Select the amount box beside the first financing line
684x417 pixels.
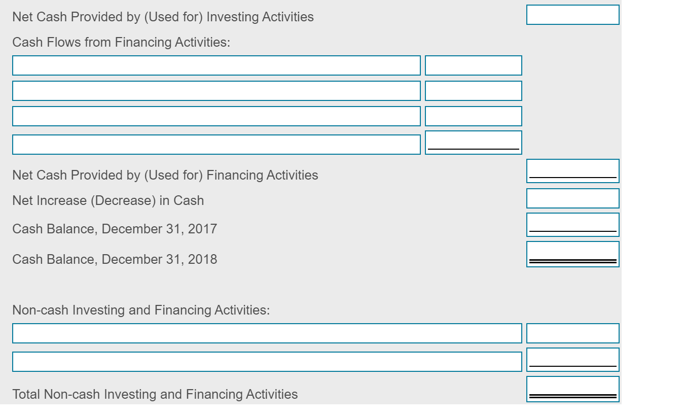(473, 65)
